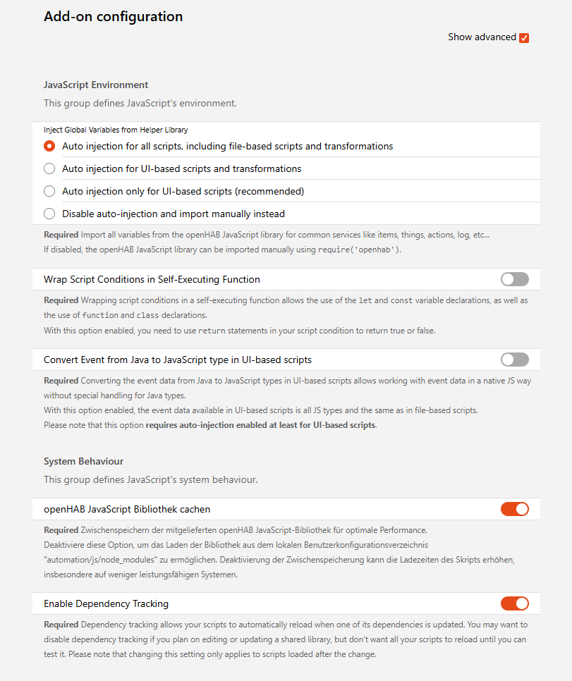This screenshot has width=572, height=681.
Task: Click the Convert Event from Java to JavaScript label
Action: coord(178,360)
